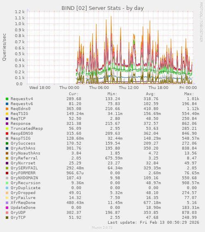
Task: Click the QryAuthAns max value 838.84
Action: pyautogui.click(x=189, y=148)
